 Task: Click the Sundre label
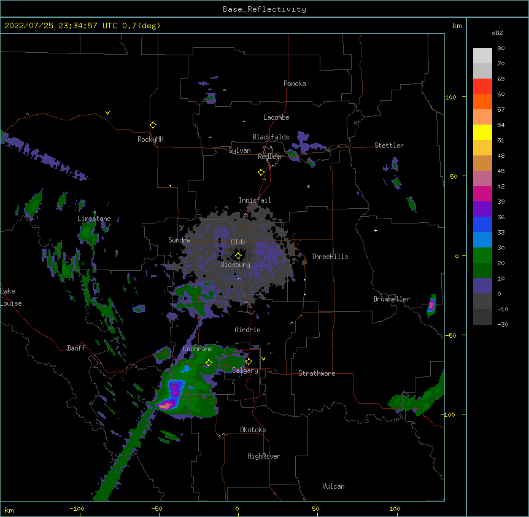tap(179, 240)
